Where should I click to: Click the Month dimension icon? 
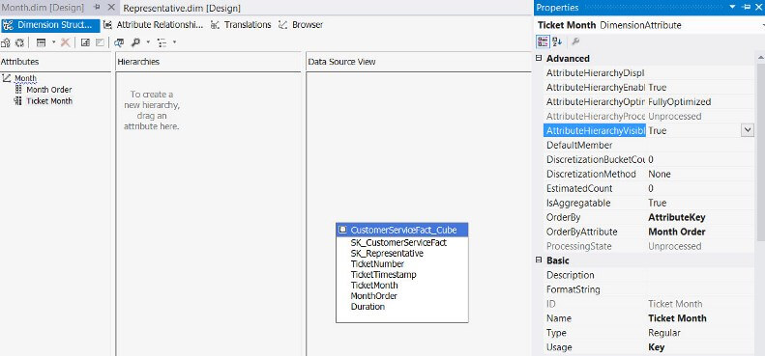pyautogui.click(x=7, y=78)
